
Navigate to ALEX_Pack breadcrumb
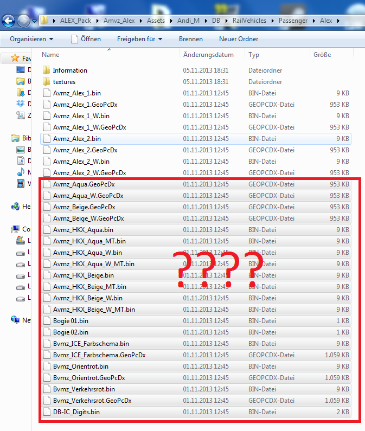(x=75, y=21)
